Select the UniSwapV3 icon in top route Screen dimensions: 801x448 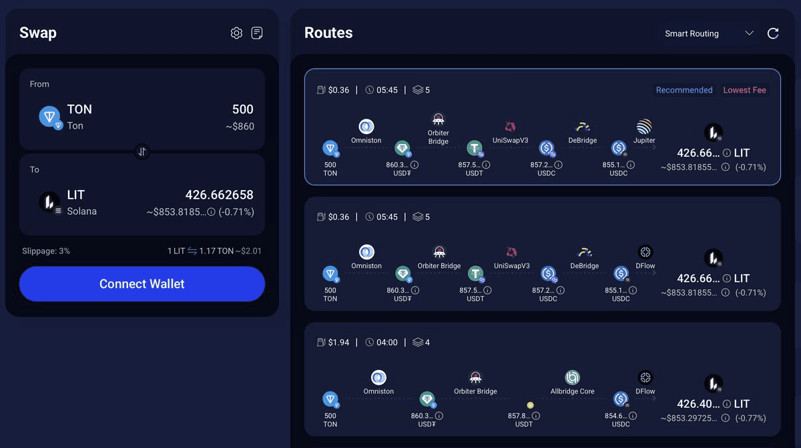point(509,127)
